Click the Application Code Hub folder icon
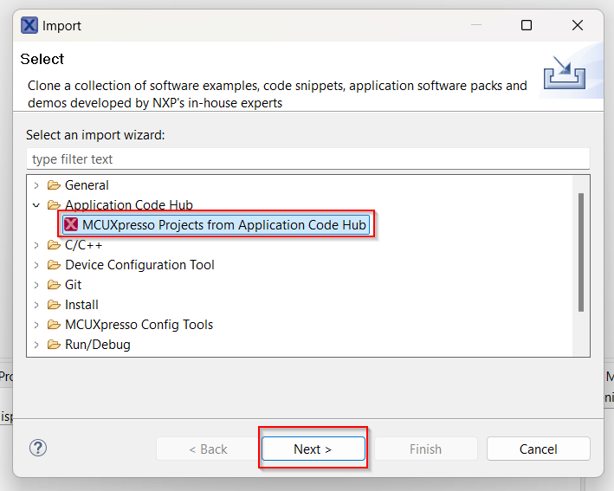Viewport: 614px width, 491px height. [x=54, y=204]
